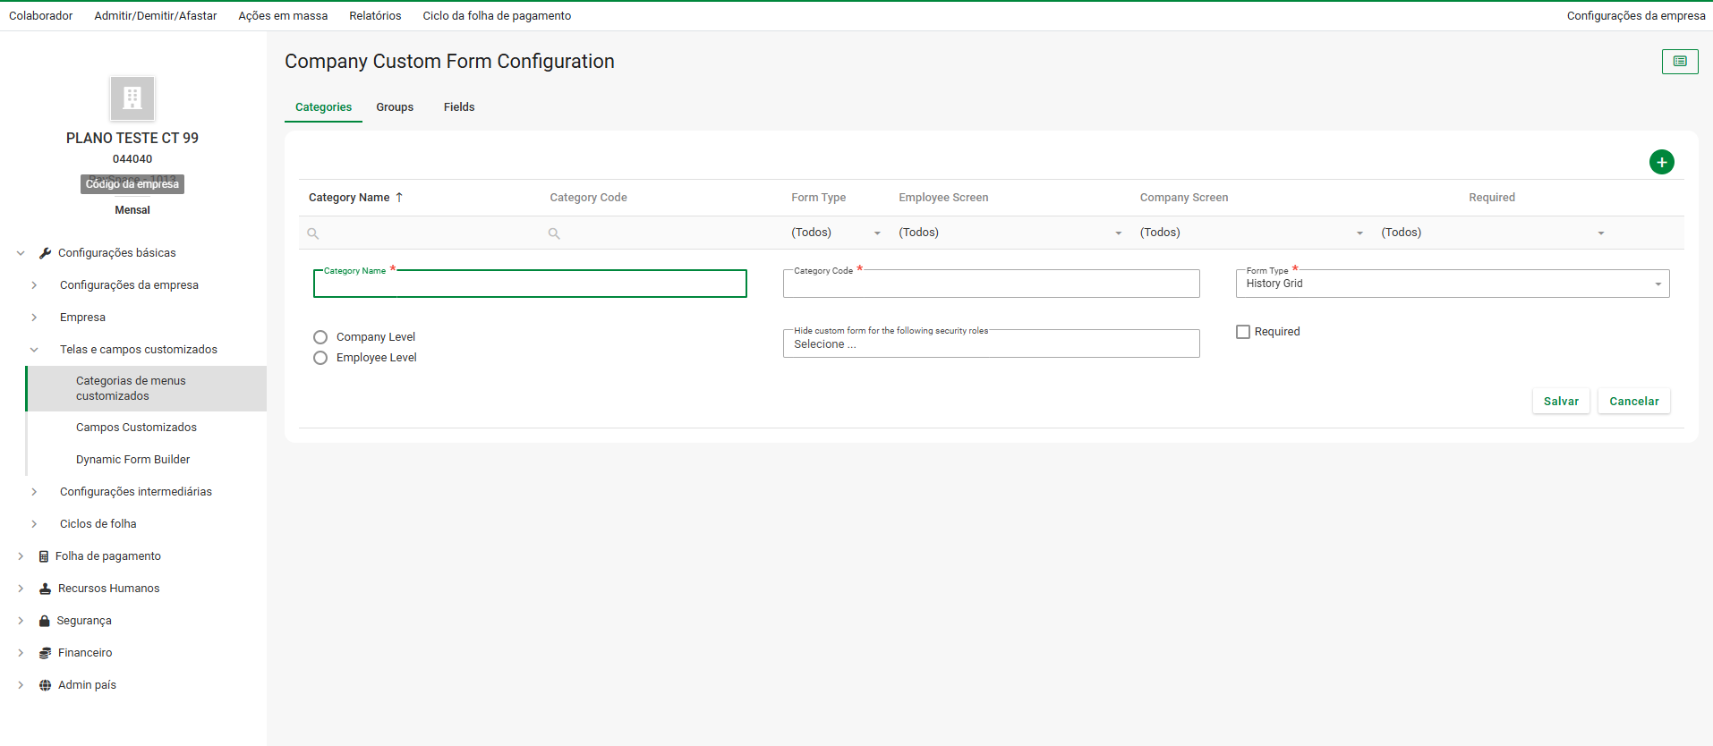Enable the Required checkbox
Viewport: 1713px width, 746px height.
(1242, 332)
